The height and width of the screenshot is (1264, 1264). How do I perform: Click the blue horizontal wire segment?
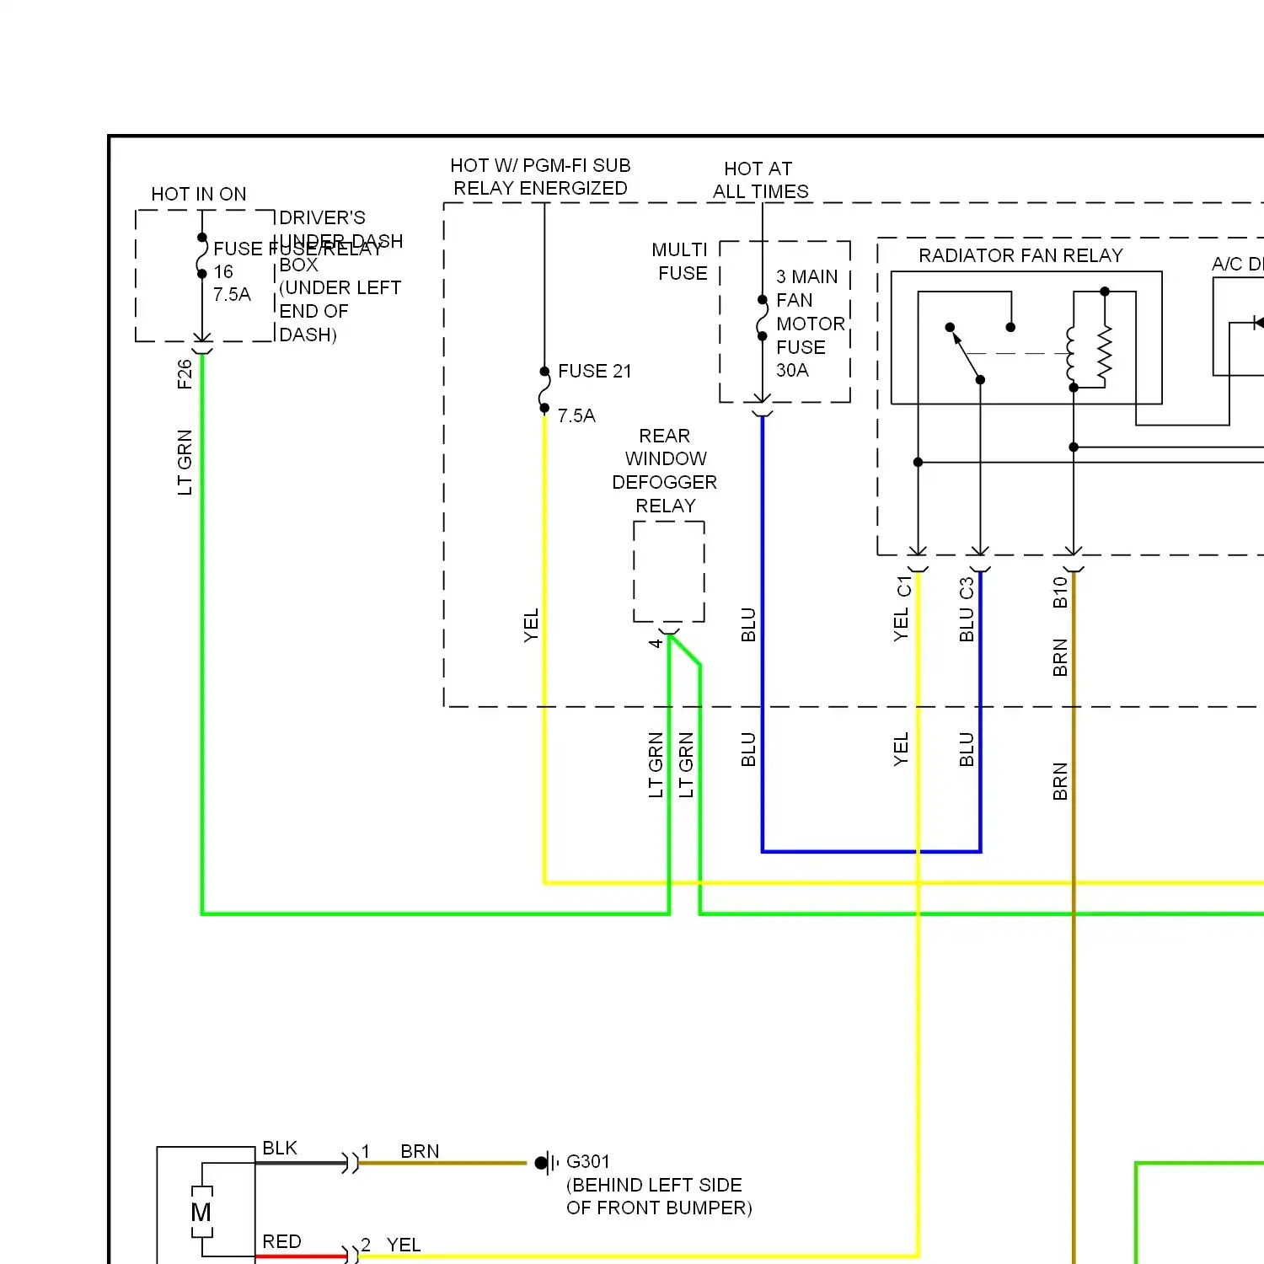click(871, 852)
